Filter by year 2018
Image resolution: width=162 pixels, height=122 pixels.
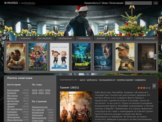(x=48, y=90)
